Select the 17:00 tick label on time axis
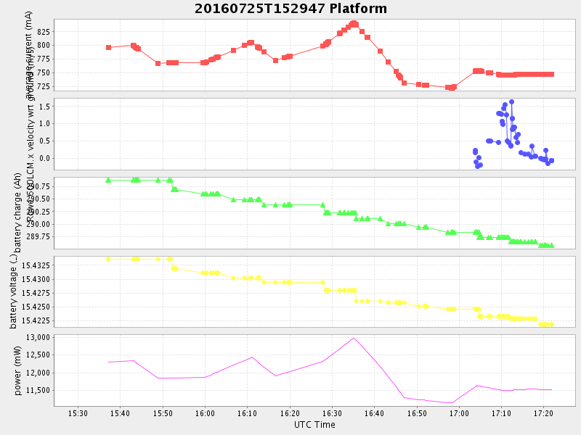Image resolution: width=581 pixels, height=435 pixels. (x=459, y=413)
